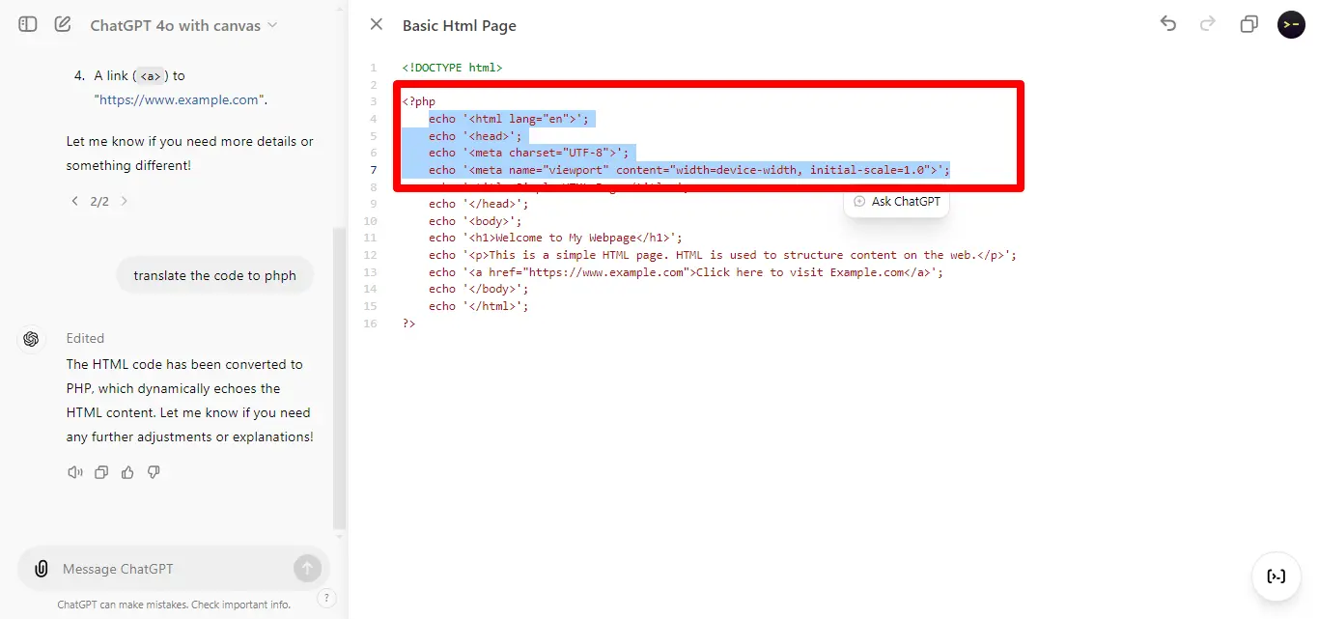Read the response aloud with speaker icon
The image size is (1319, 619).
point(75,472)
